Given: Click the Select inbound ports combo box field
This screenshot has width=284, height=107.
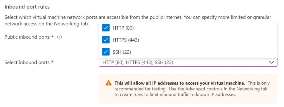Looking at the screenshot, I should tap(188, 62).
